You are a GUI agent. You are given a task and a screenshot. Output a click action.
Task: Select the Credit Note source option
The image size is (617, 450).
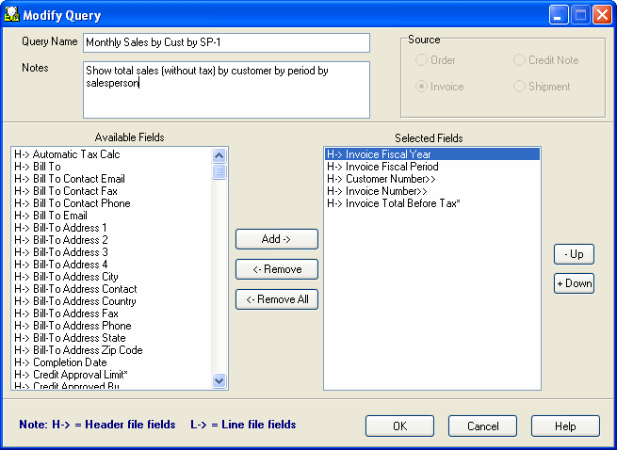click(x=520, y=60)
